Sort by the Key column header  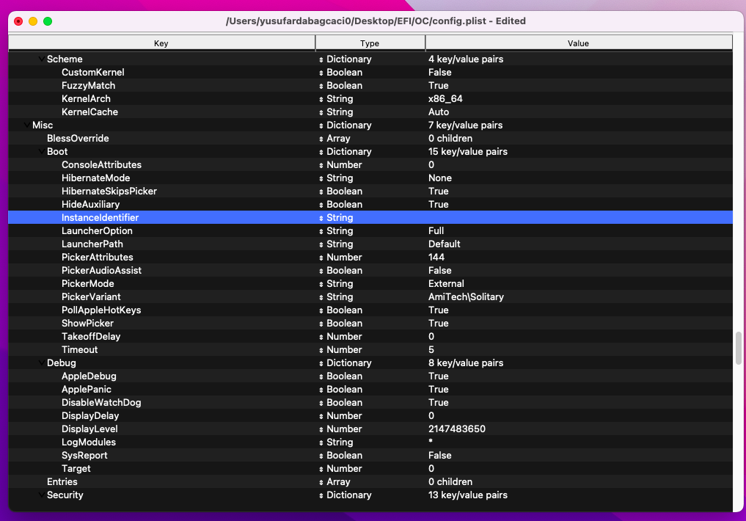(161, 43)
